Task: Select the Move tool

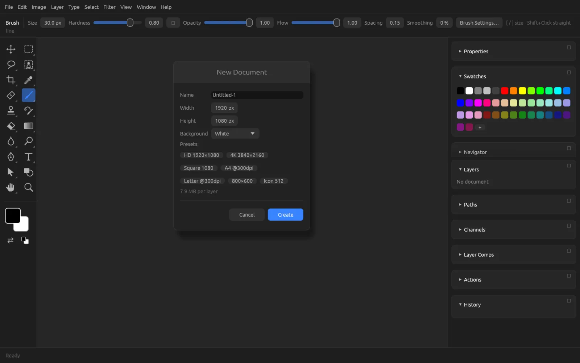Action: (11, 49)
